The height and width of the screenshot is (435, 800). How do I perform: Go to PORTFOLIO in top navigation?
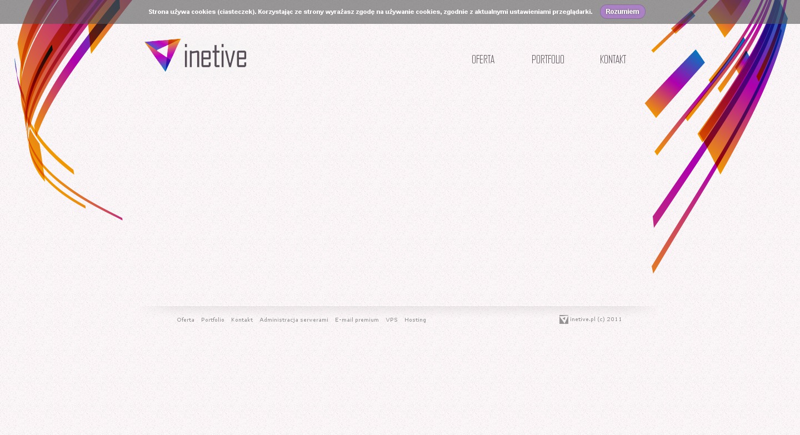click(548, 59)
